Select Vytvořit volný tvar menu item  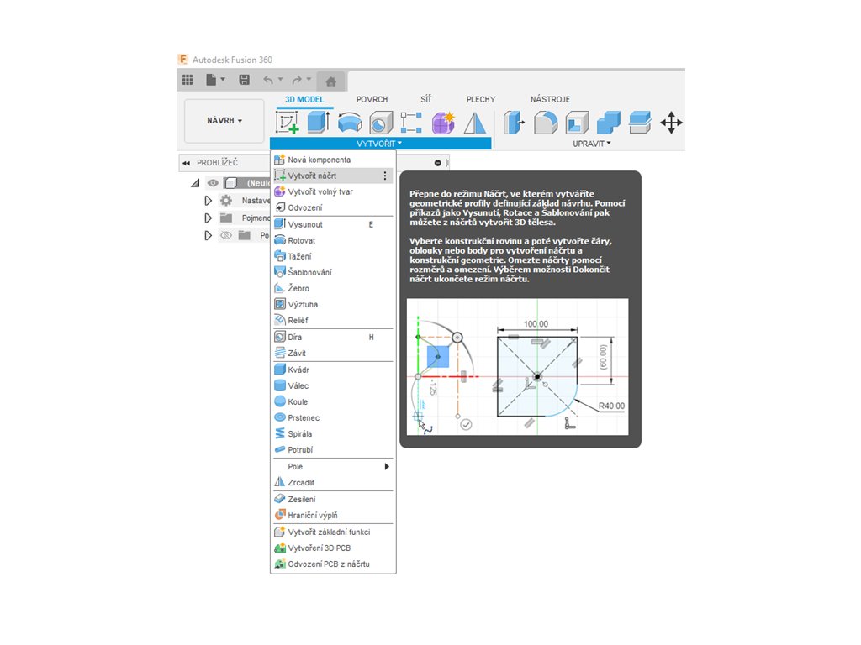tap(333, 191)
